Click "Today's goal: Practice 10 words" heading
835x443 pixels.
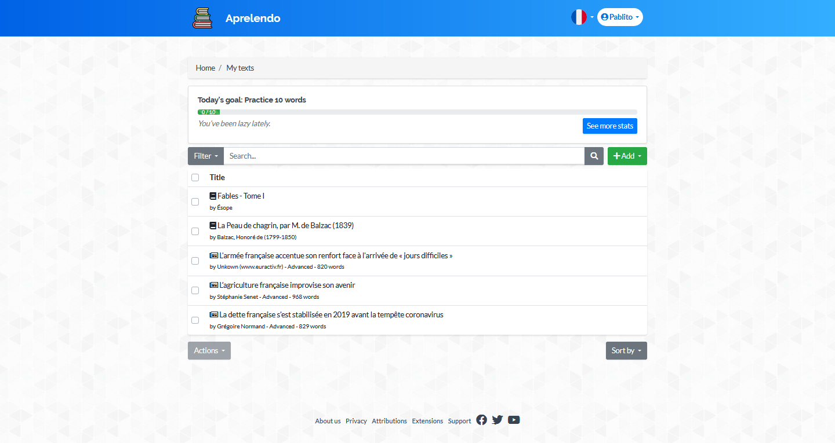point(252,100)
